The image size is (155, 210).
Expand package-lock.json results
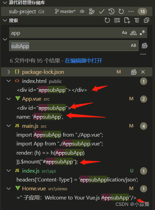[x=9, y=72]
